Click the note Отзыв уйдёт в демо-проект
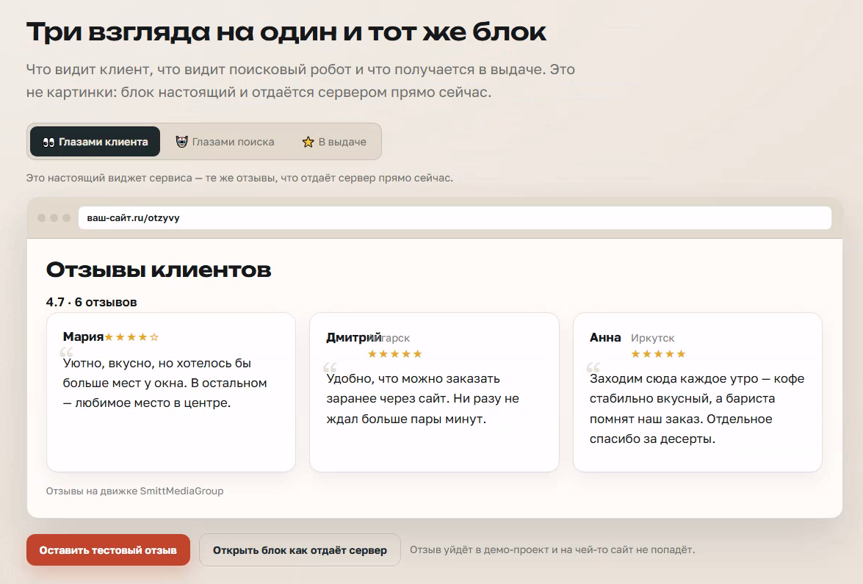 552,550
